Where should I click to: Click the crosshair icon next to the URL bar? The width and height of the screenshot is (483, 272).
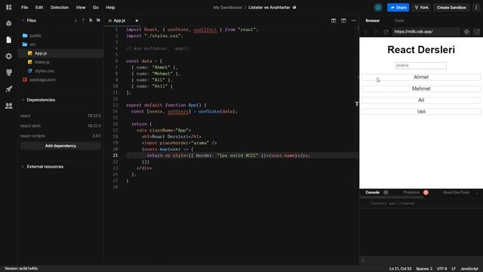point(466,32)
